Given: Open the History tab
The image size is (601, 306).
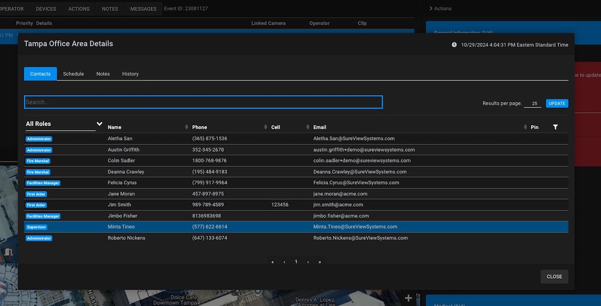Looking at the screenshot, I should (x=130, y=74).
